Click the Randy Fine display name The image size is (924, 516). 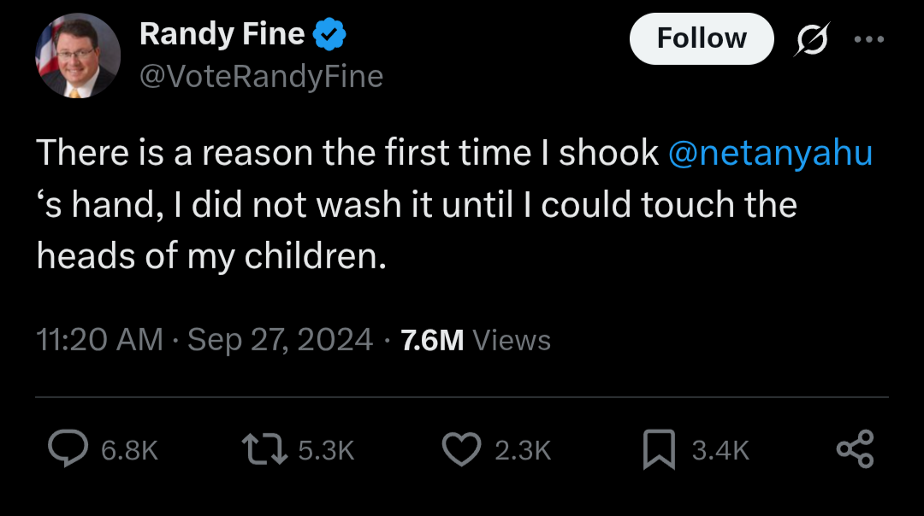222,33
